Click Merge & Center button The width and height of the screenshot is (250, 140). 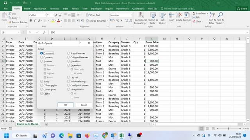96,21
